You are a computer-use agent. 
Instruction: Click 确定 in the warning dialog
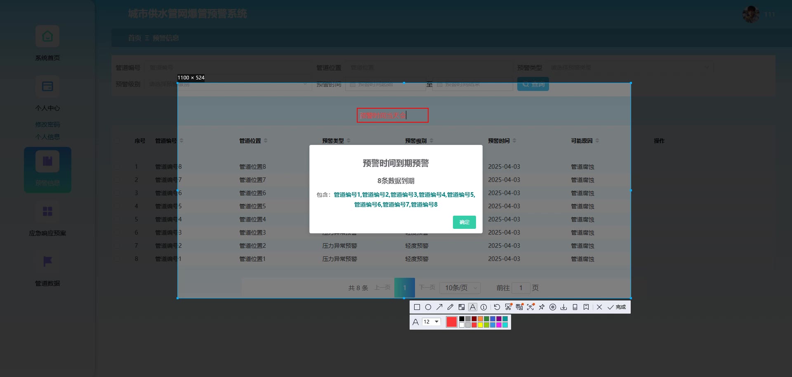(x=464, y=222)
